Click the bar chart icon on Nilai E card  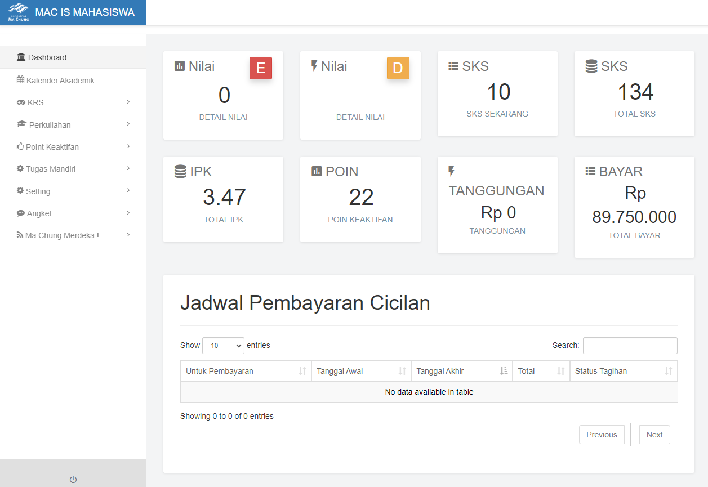[180, 66]
